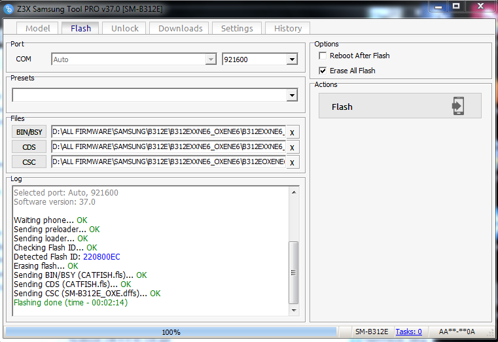Minimize the Z3X Samsung Tool window
This screenshot has width=498, height=342.
(438, 7)
